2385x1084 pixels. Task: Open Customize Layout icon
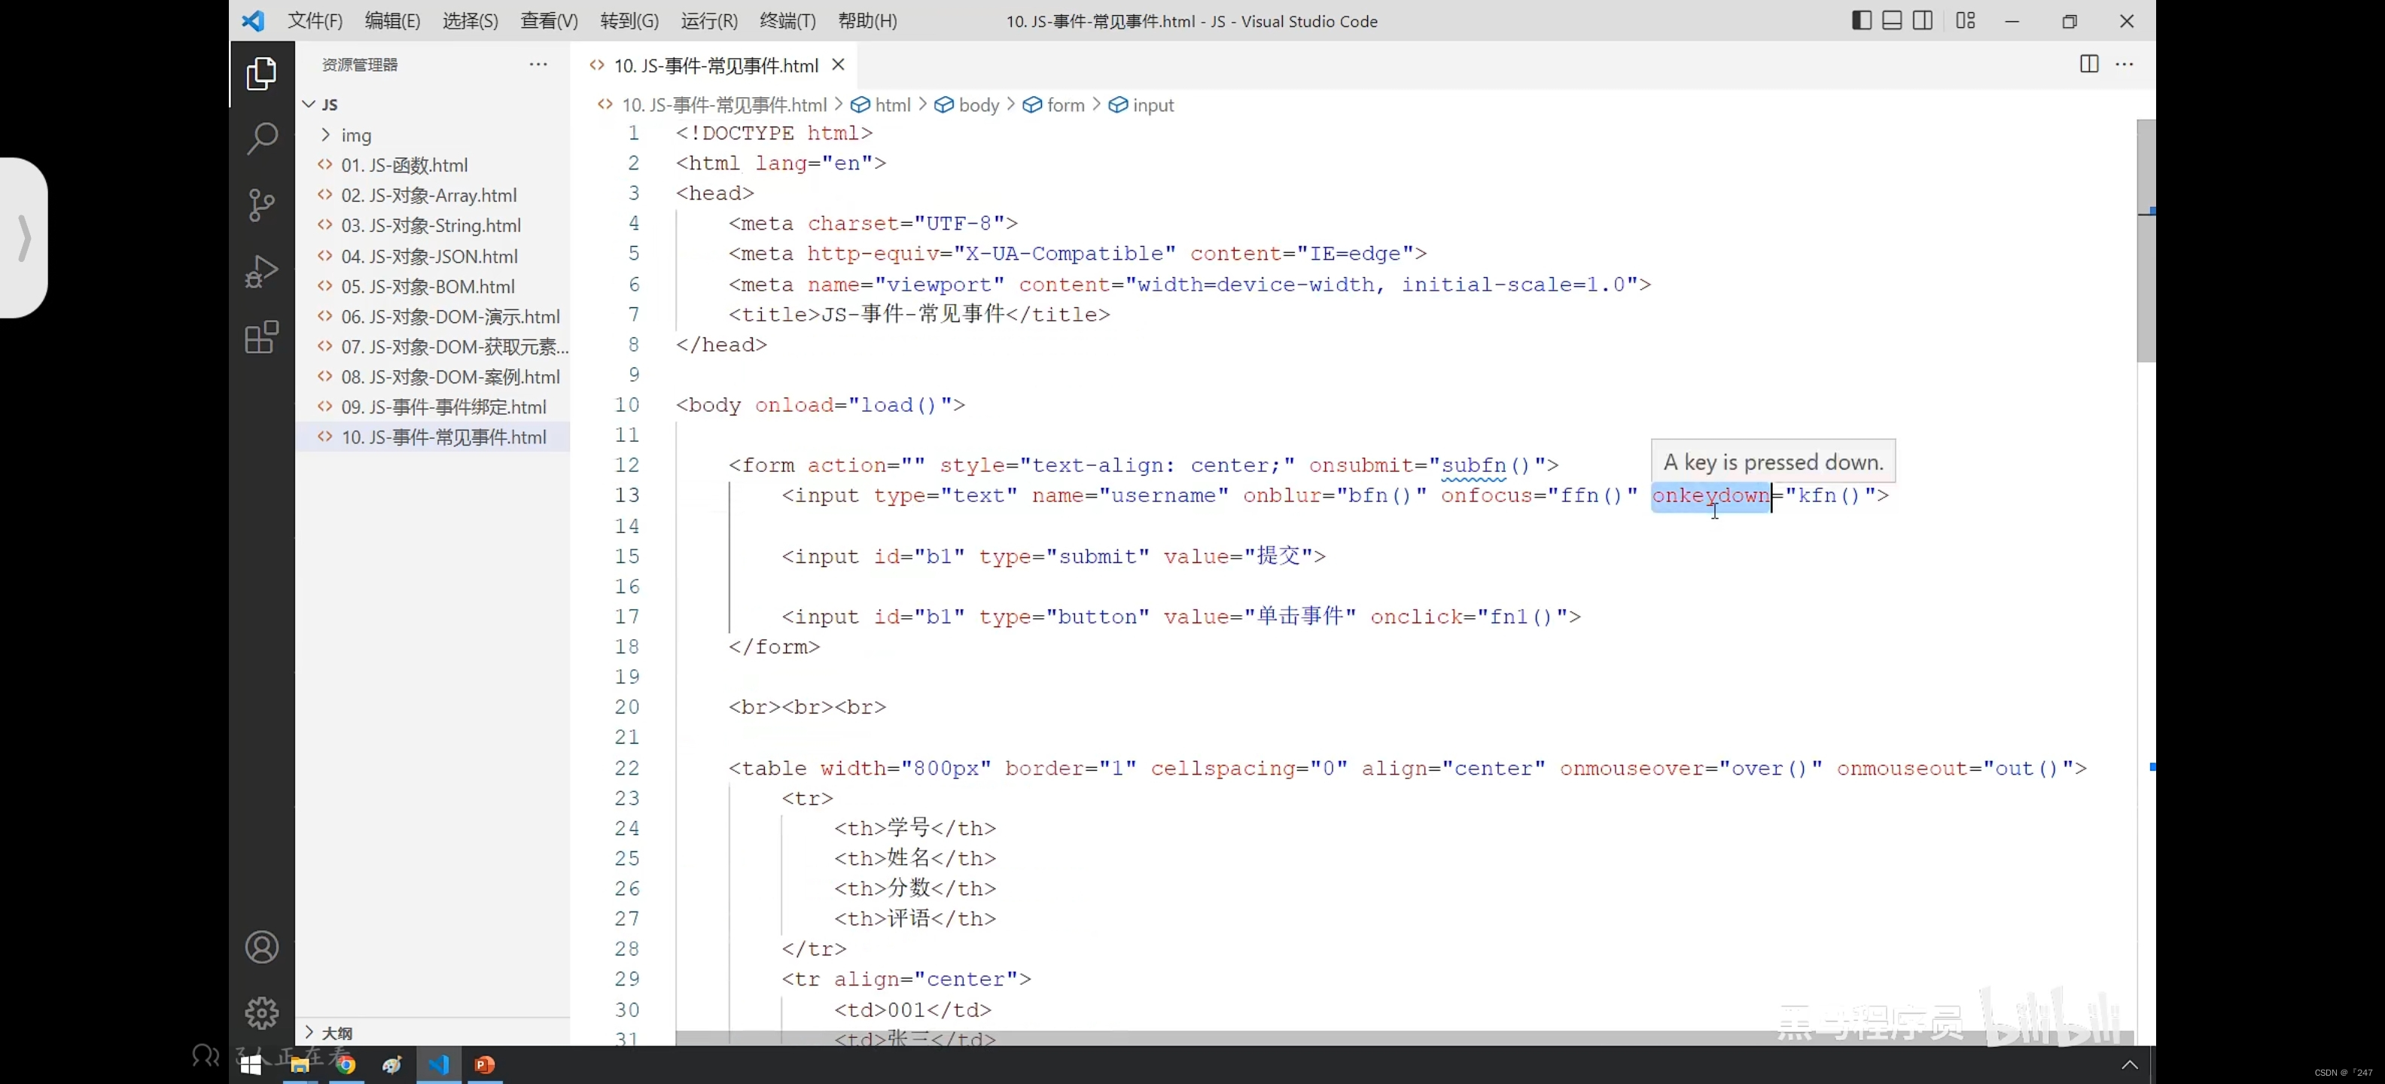[x=1965, y=20]
